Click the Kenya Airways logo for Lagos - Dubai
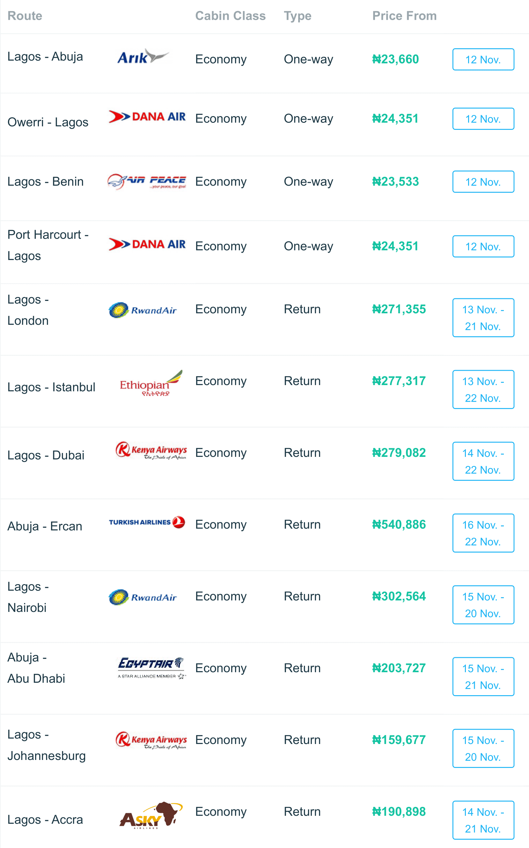The width and height of the screenshot is (529, 848). coord(151,451)
